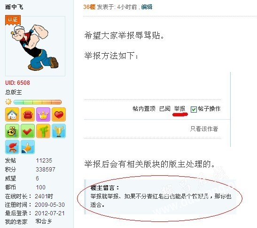Toggle the 帖子操作 checkbox

[x=194, y=109]
